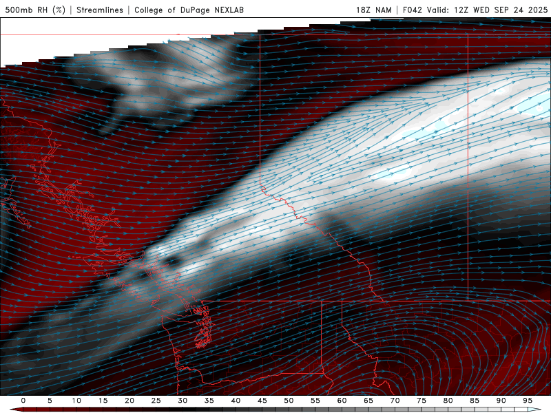Click the "30" label on the color scale
The image size is (551, 413).
coord(183,401)
